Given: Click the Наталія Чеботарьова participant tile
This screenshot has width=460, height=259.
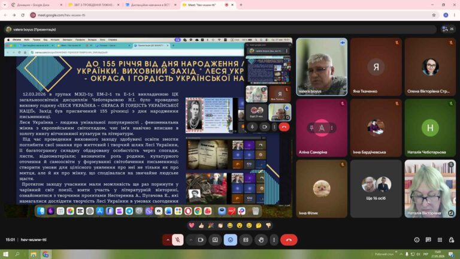Looking at the screenshot, I should coord(430,128).
